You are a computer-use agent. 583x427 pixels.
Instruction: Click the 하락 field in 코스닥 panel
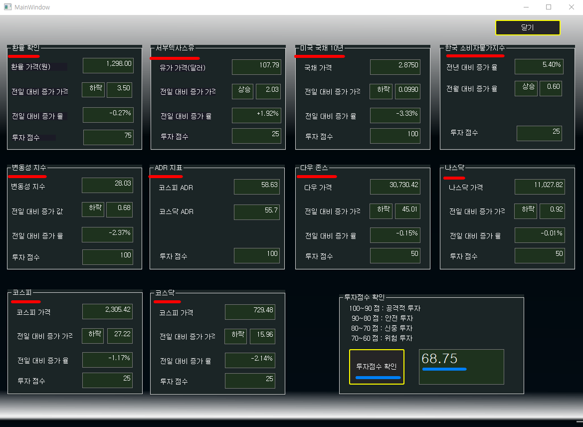(x=236, y=336)
